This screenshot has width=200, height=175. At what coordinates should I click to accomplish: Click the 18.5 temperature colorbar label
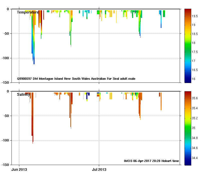pyautogui.click(x=195, y=34)
